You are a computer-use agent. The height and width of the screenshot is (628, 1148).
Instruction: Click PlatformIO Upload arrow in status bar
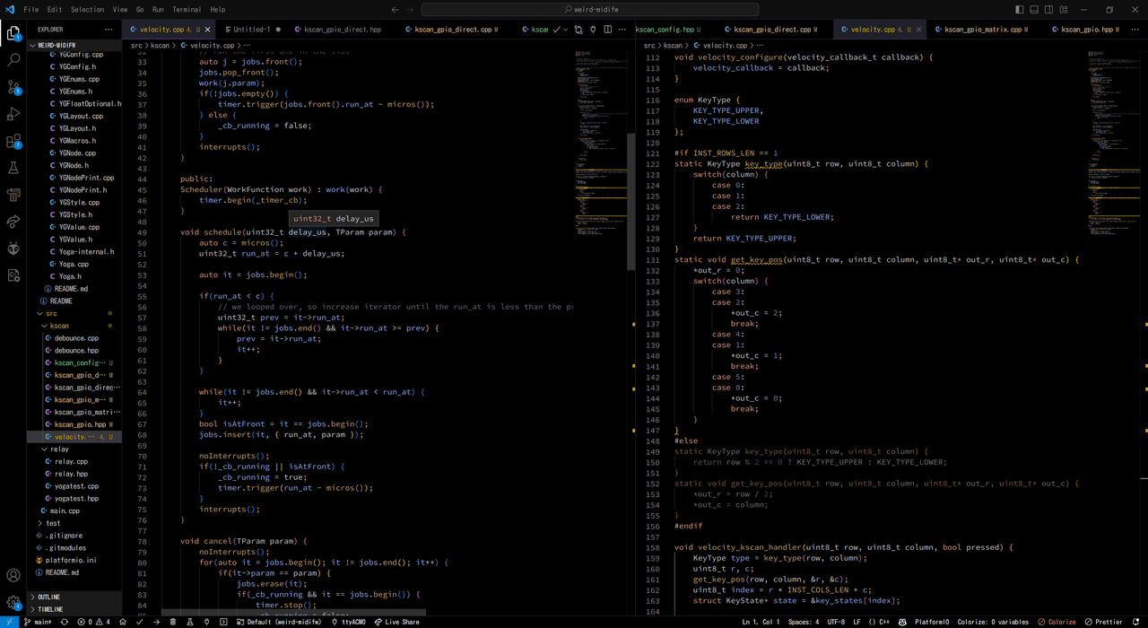click(x=156, y=622)
